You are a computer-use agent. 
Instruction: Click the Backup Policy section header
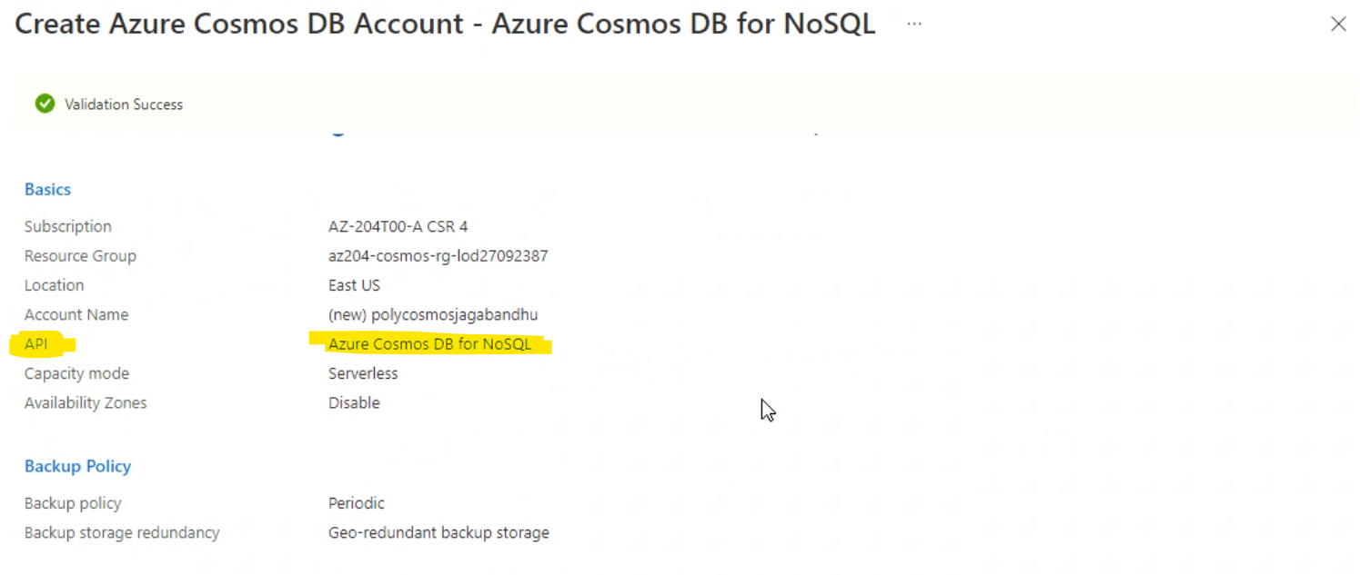77,466
